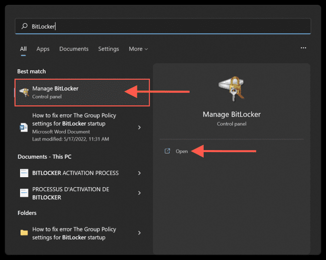
Task: Expand the Word document Group Policy result chevron
Action: point(139,127)
